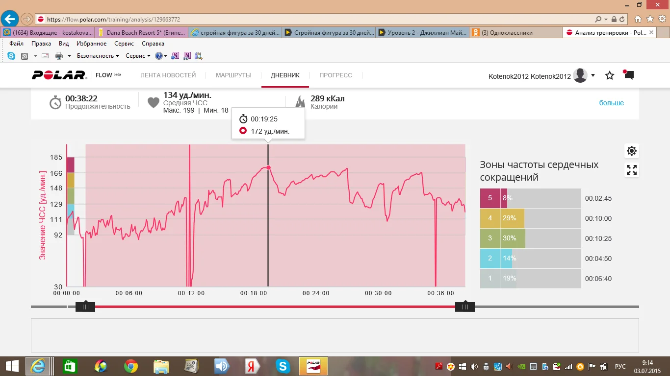
Task: Click heart rate zone 5 bar
Action: pyautogui.click(x=531, y=198)
